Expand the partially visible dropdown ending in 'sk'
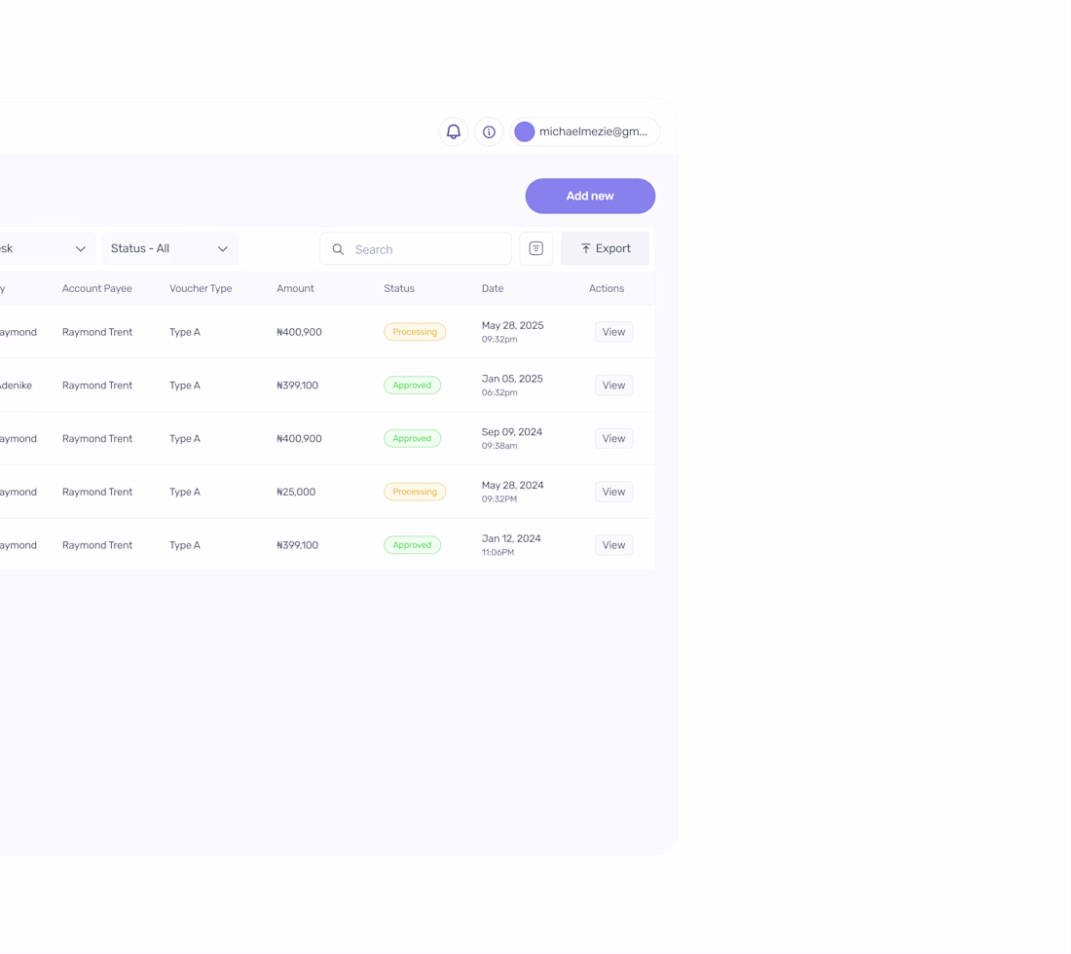 [47, 248]
